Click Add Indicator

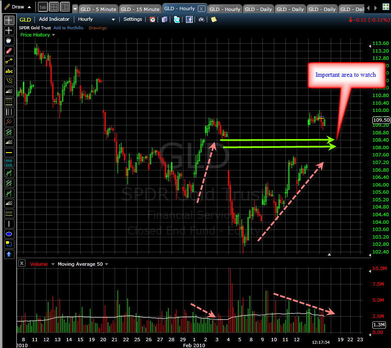pyautogui.click(x=54, y=19)
